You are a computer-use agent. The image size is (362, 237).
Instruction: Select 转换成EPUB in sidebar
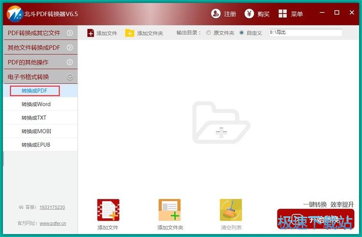pyautogui.click(x=41, y=145)
